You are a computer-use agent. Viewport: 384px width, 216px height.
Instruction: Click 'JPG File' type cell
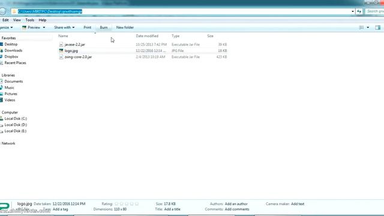(x=178, y=50)
